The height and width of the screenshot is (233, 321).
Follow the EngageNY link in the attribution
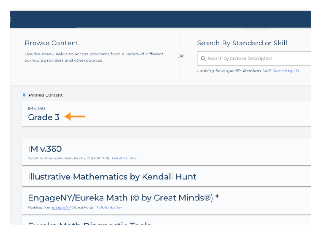tap(61, 207)
